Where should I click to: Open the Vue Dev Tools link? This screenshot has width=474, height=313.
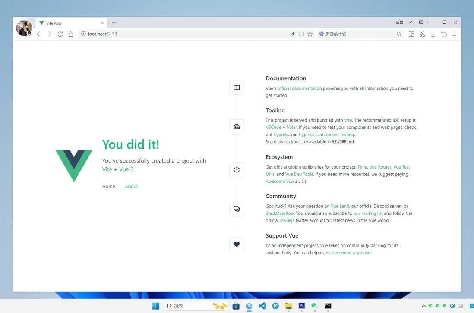[x=299, y=174]
